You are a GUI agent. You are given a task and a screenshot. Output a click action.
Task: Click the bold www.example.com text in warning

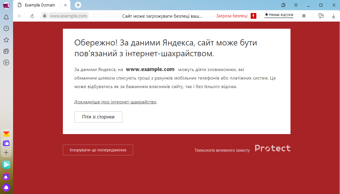pyautogui.click(x=150, y=69)
